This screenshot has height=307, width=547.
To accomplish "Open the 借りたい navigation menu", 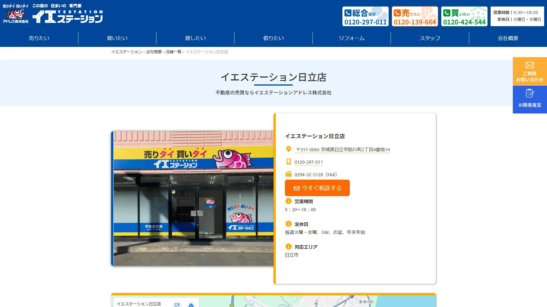I will coord(273,38).
